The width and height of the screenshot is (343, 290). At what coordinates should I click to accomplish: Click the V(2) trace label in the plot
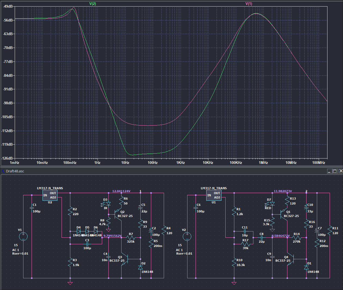(x=93, y=4)
